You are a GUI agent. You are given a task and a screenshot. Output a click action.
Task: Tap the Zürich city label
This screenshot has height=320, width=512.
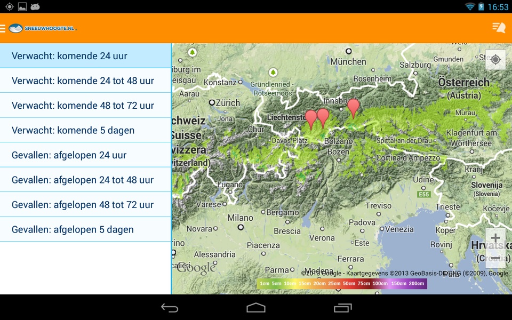228,103
